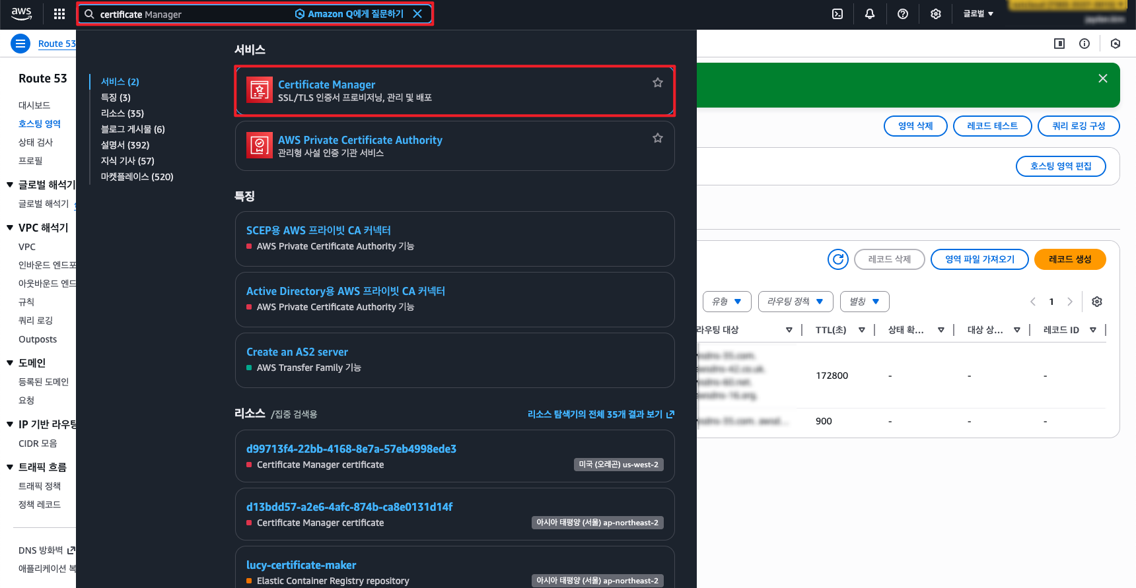Click the AWS logo home icon
This screenshot has width=1136, height=588.
pos(21,13)
